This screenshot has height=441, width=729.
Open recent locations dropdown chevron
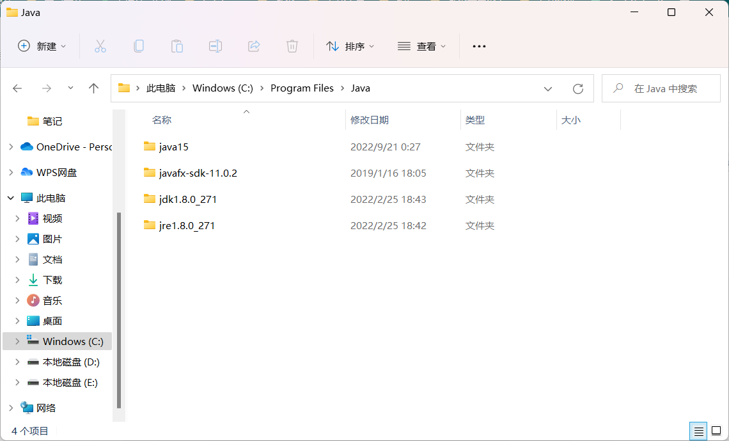tap(71, 88)
